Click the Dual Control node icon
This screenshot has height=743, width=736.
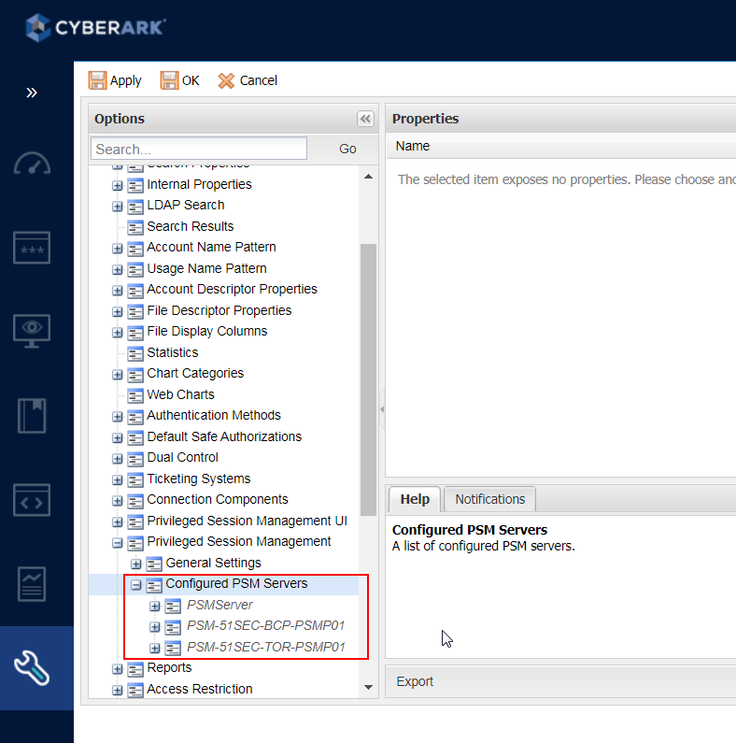(x=135, y=459)
